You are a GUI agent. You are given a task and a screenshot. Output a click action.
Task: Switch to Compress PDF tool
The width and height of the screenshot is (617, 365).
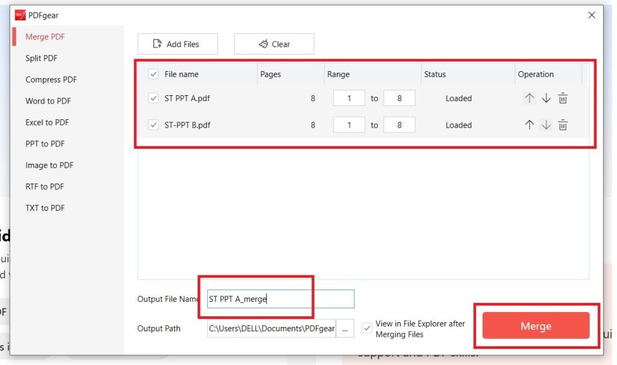point(51,80)
